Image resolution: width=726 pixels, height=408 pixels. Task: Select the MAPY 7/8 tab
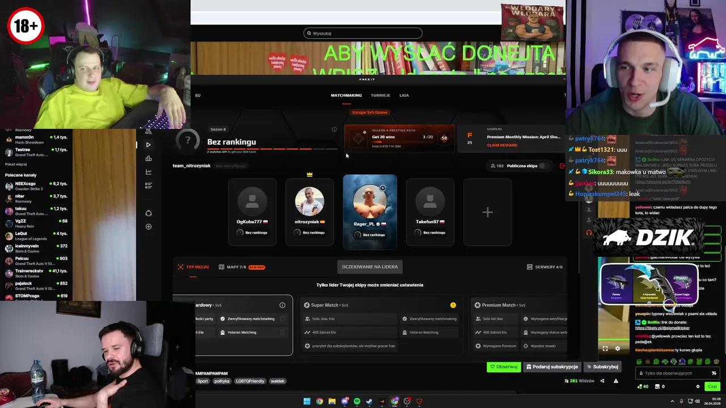(242, 267)
